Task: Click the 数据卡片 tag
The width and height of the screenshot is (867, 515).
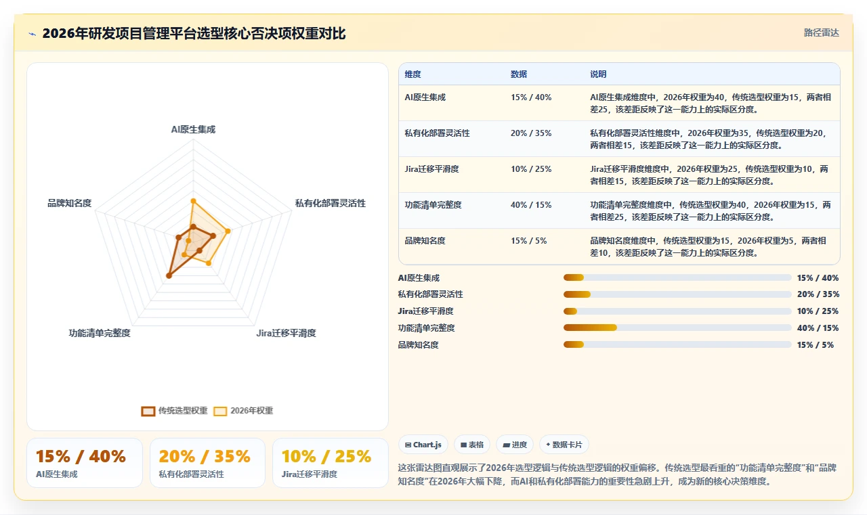Action: pos(564,445)
